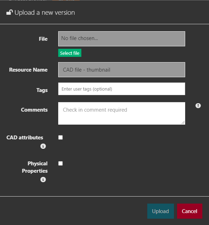Click the Tags label
This screenshot has width=209, height=225.
point(42,90)
